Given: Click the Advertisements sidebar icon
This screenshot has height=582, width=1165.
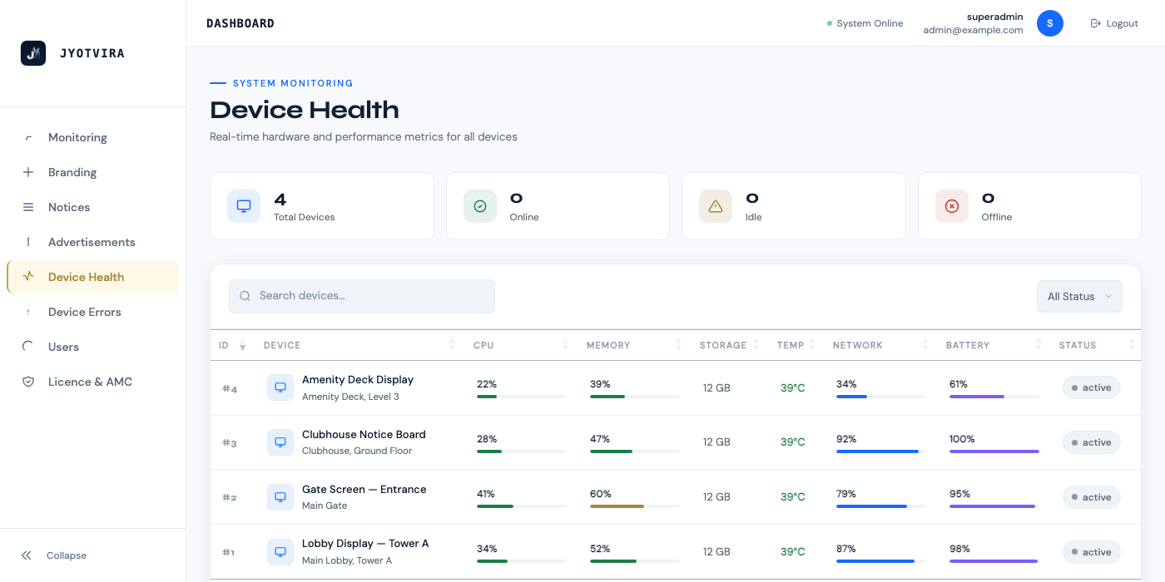Looking at the screenshot, I should coord(28,242).
